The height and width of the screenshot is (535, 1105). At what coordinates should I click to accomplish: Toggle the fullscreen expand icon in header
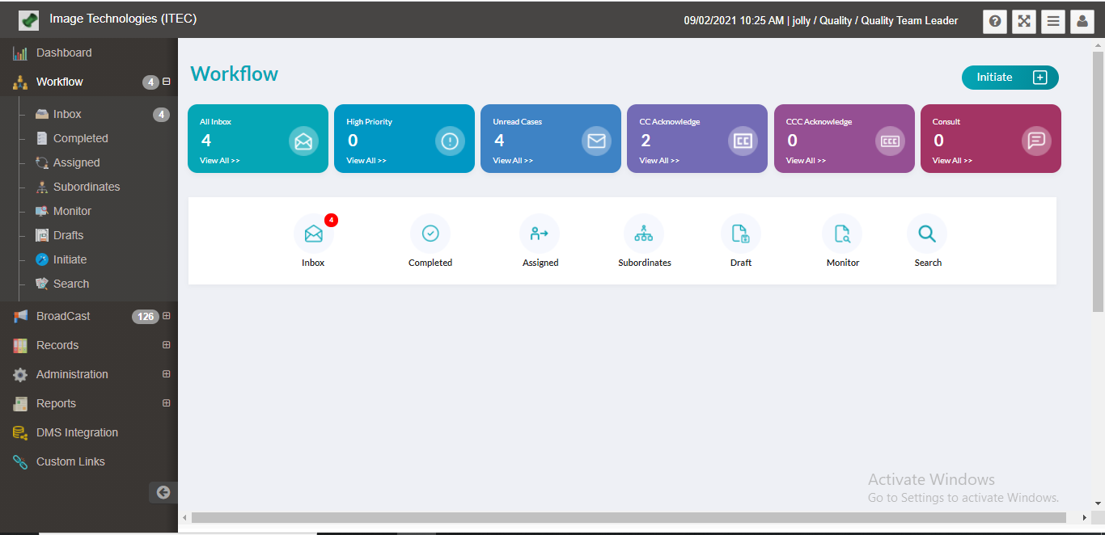(1023, 21)
